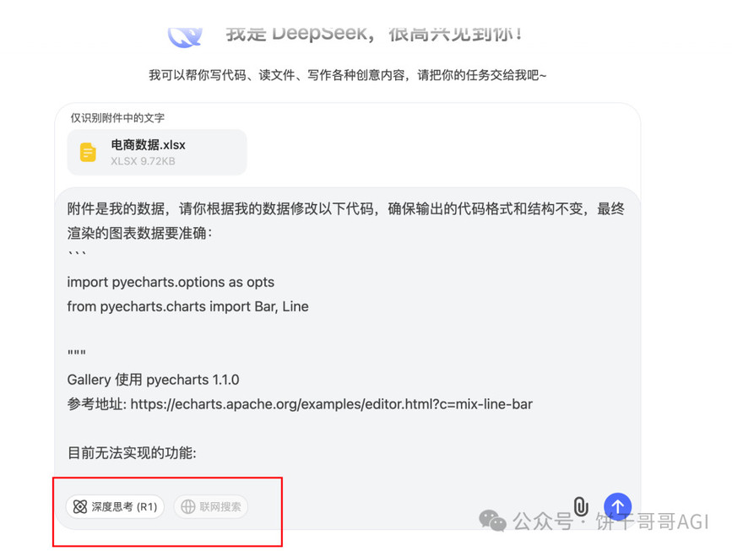The image size is (732, 551).
Task: Click the '仅识别附件中的文字' notice text
Action: pyautogui.click(x=117, y=117)
